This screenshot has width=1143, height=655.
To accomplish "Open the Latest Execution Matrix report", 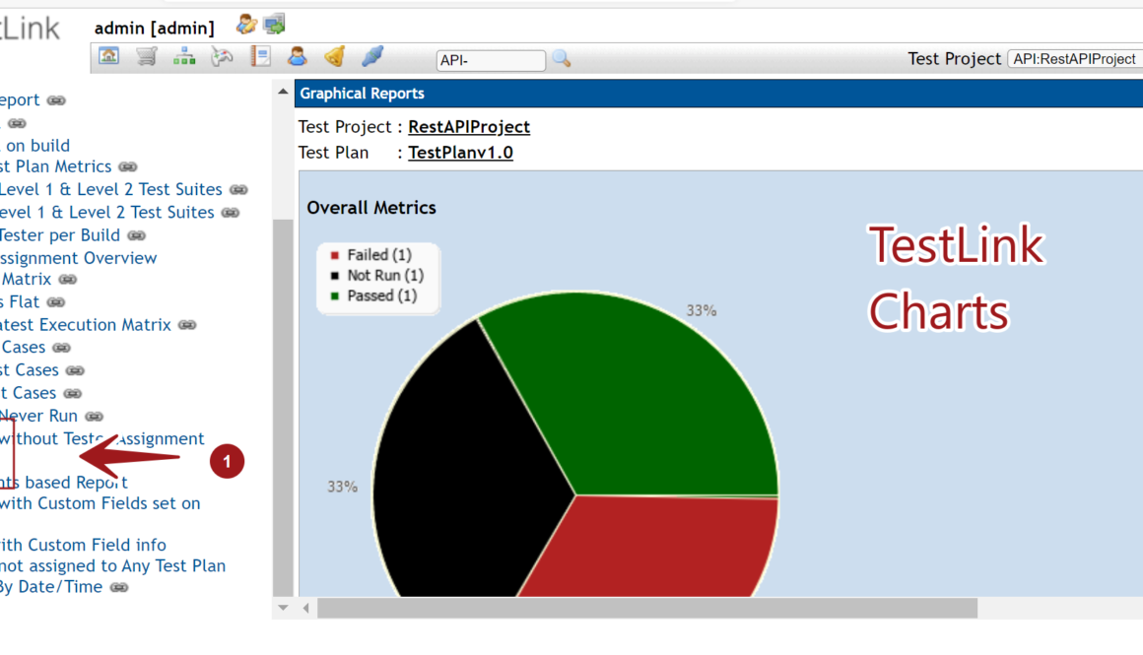I will (85, 325).
